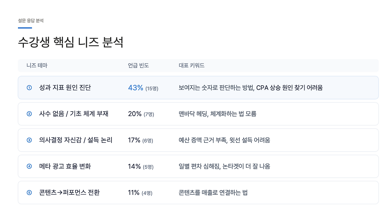Image resolution: width=391 pixels, height=218 pixels.
Task: Click the 20% (7명) frequency value
Action: (141, 114)
